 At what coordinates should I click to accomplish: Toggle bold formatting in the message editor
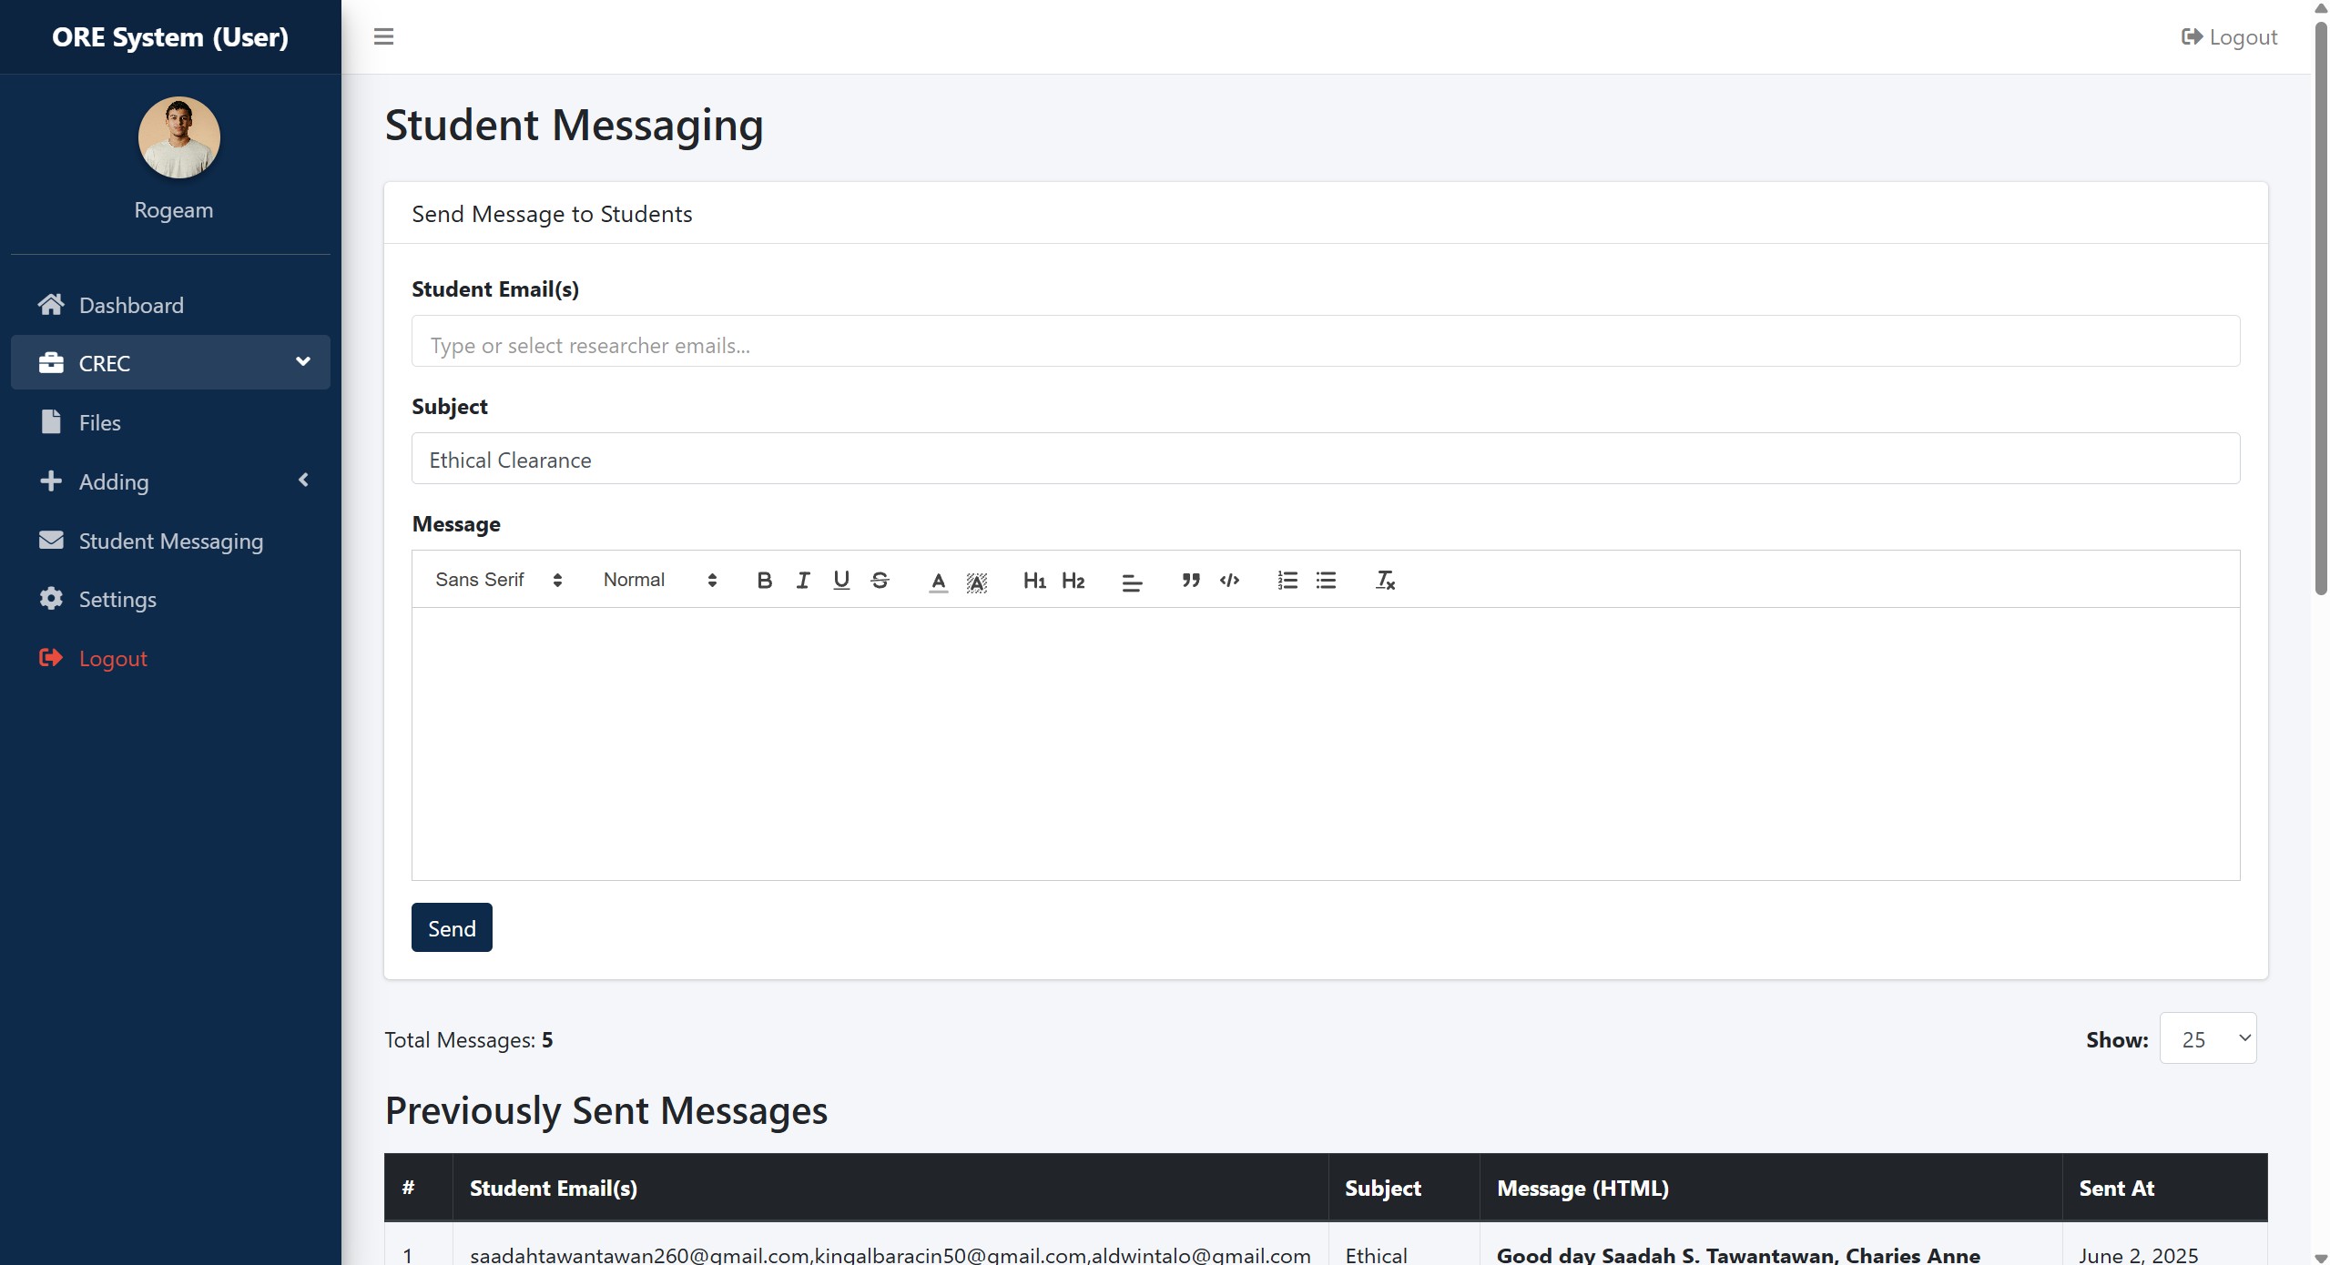[x=764, y=581]
